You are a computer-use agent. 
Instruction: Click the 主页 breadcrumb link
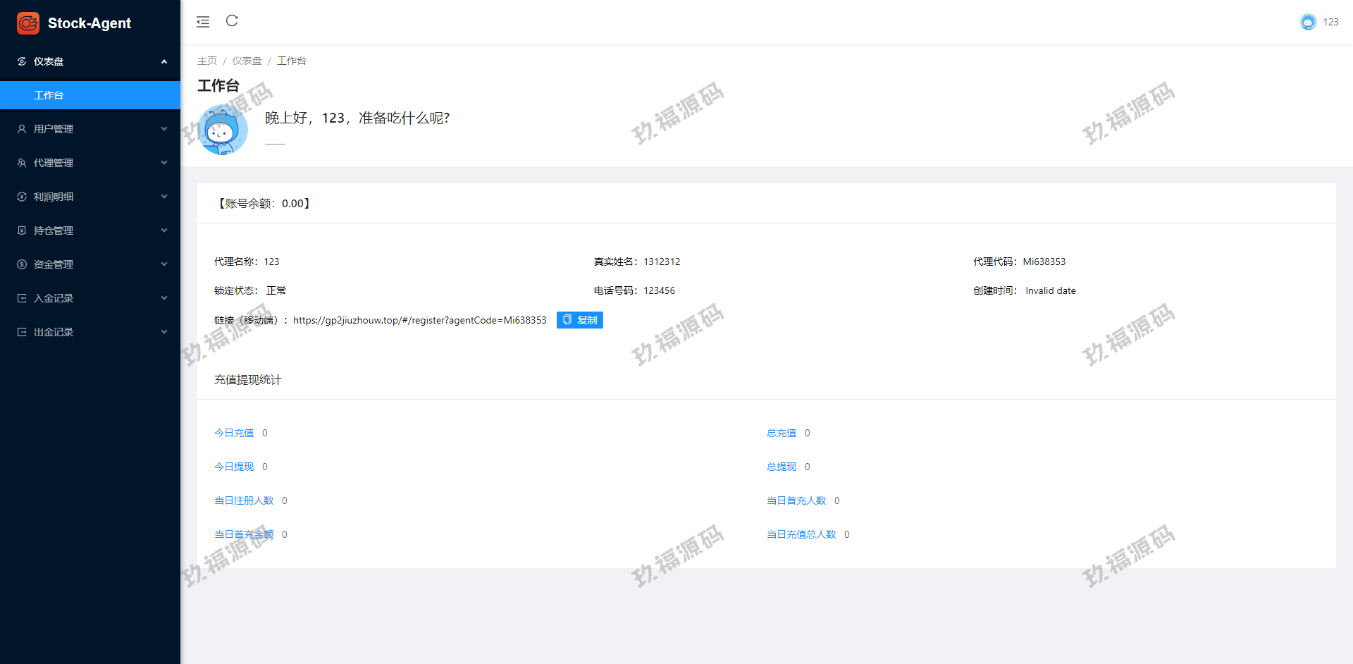(x=206, y=61)
